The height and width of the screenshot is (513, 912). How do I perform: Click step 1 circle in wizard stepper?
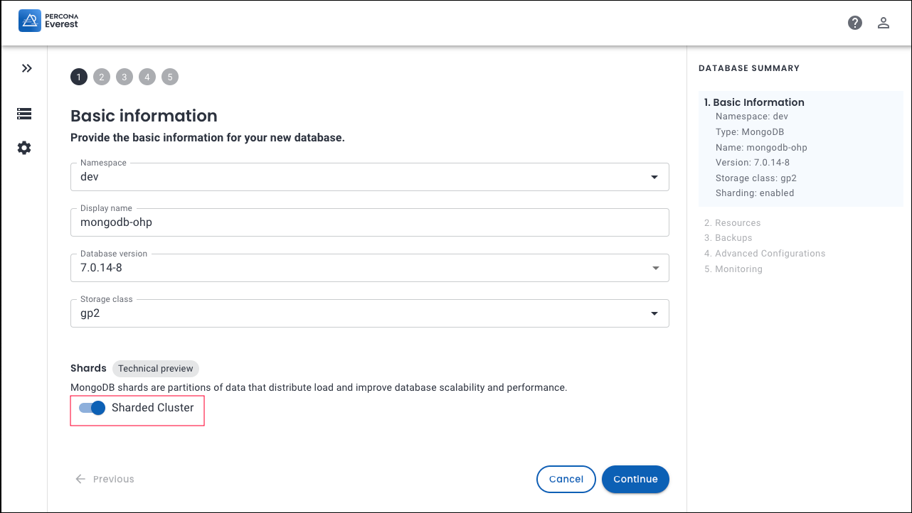(79, 77)
